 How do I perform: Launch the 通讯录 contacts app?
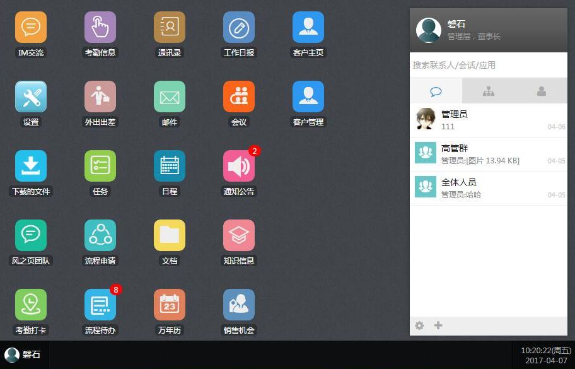(170, 27)
